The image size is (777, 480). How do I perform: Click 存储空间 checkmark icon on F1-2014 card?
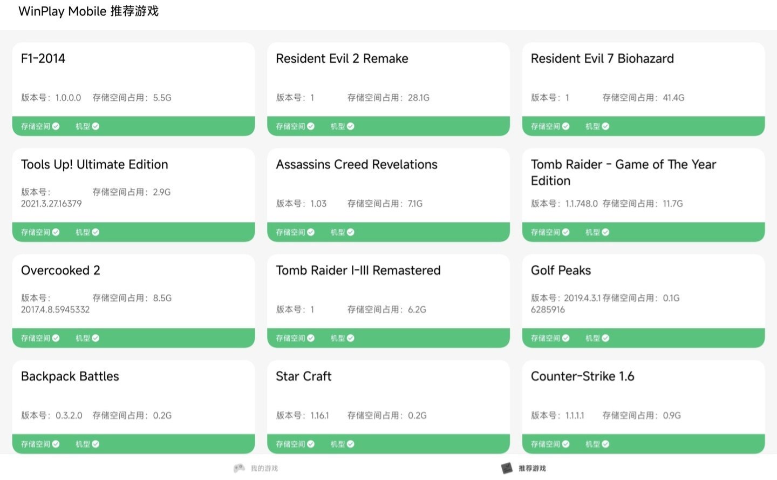click(56, 126)
